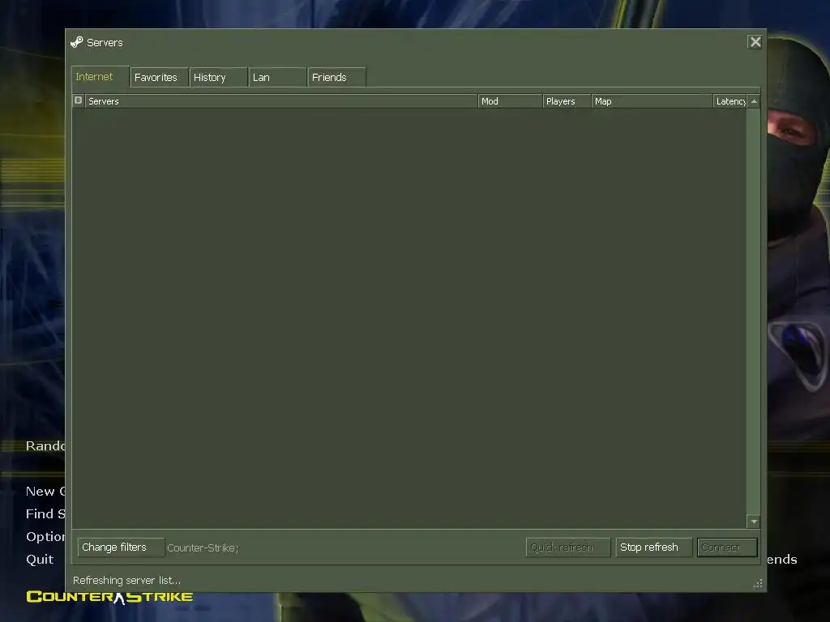Viewport: 830px width, 622px height.
Task: Sort list by Servers column header
Action: (281, 101)
